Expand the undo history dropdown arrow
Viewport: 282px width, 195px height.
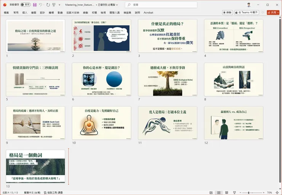(x=44, y=5)
